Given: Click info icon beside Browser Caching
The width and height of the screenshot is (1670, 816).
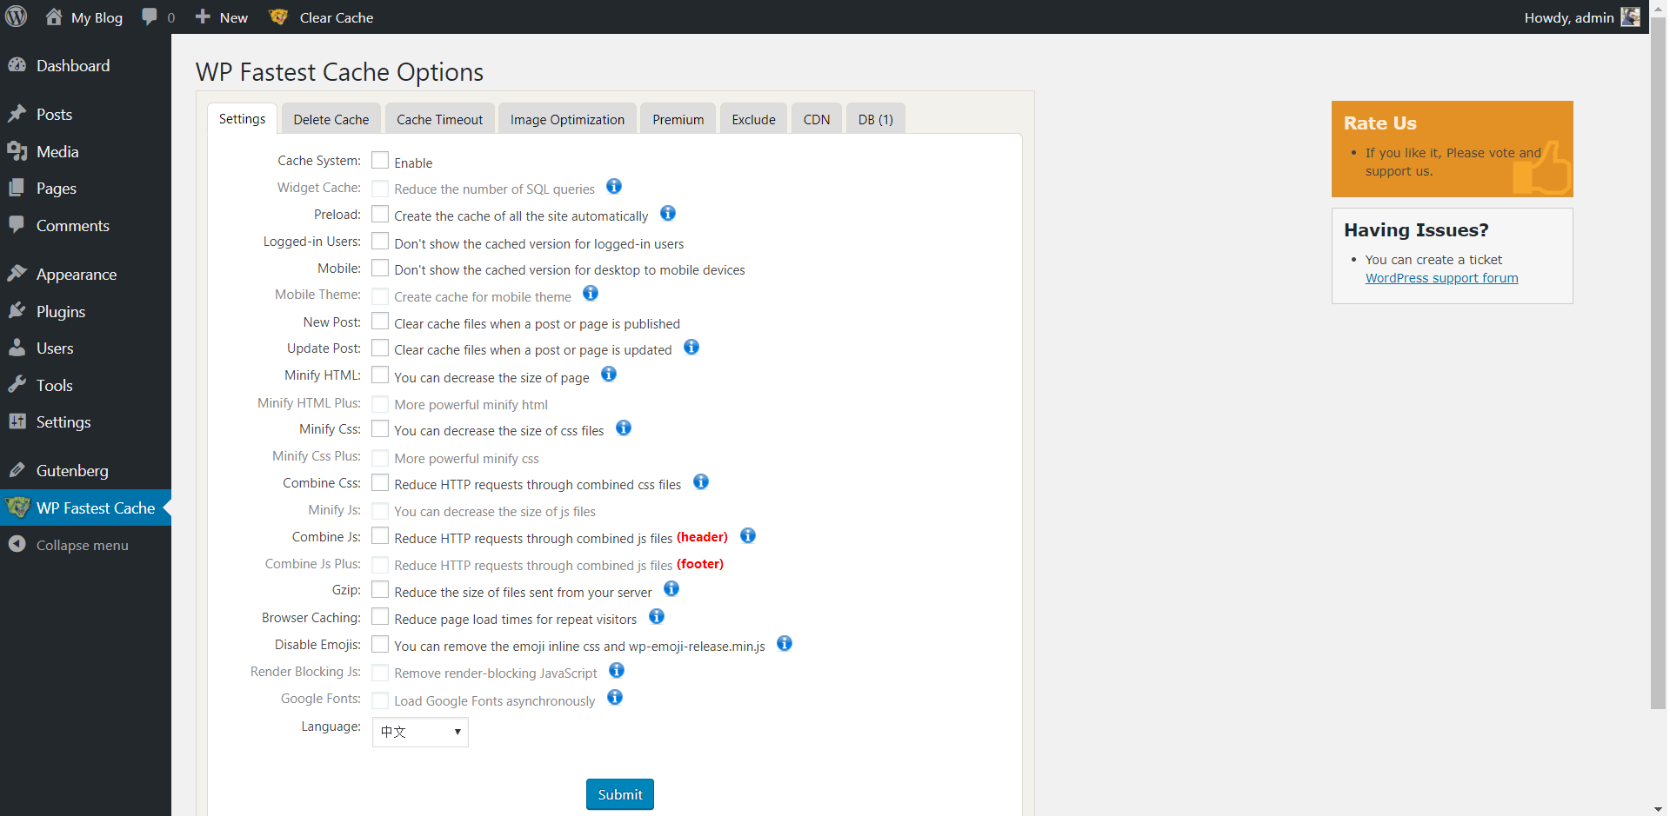Looking at the screenshot, I should pyautogui.click(x=657, y=616).
